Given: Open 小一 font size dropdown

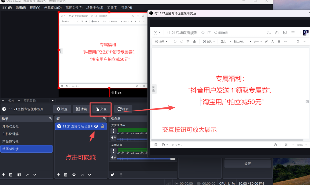Looking at the screenshot, I should 257,42.
